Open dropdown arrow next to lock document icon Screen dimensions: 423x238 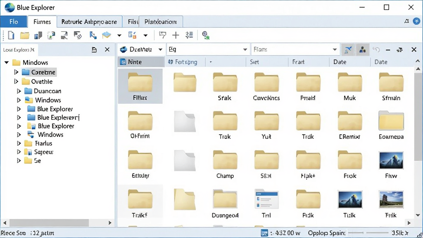pos(145,36)
